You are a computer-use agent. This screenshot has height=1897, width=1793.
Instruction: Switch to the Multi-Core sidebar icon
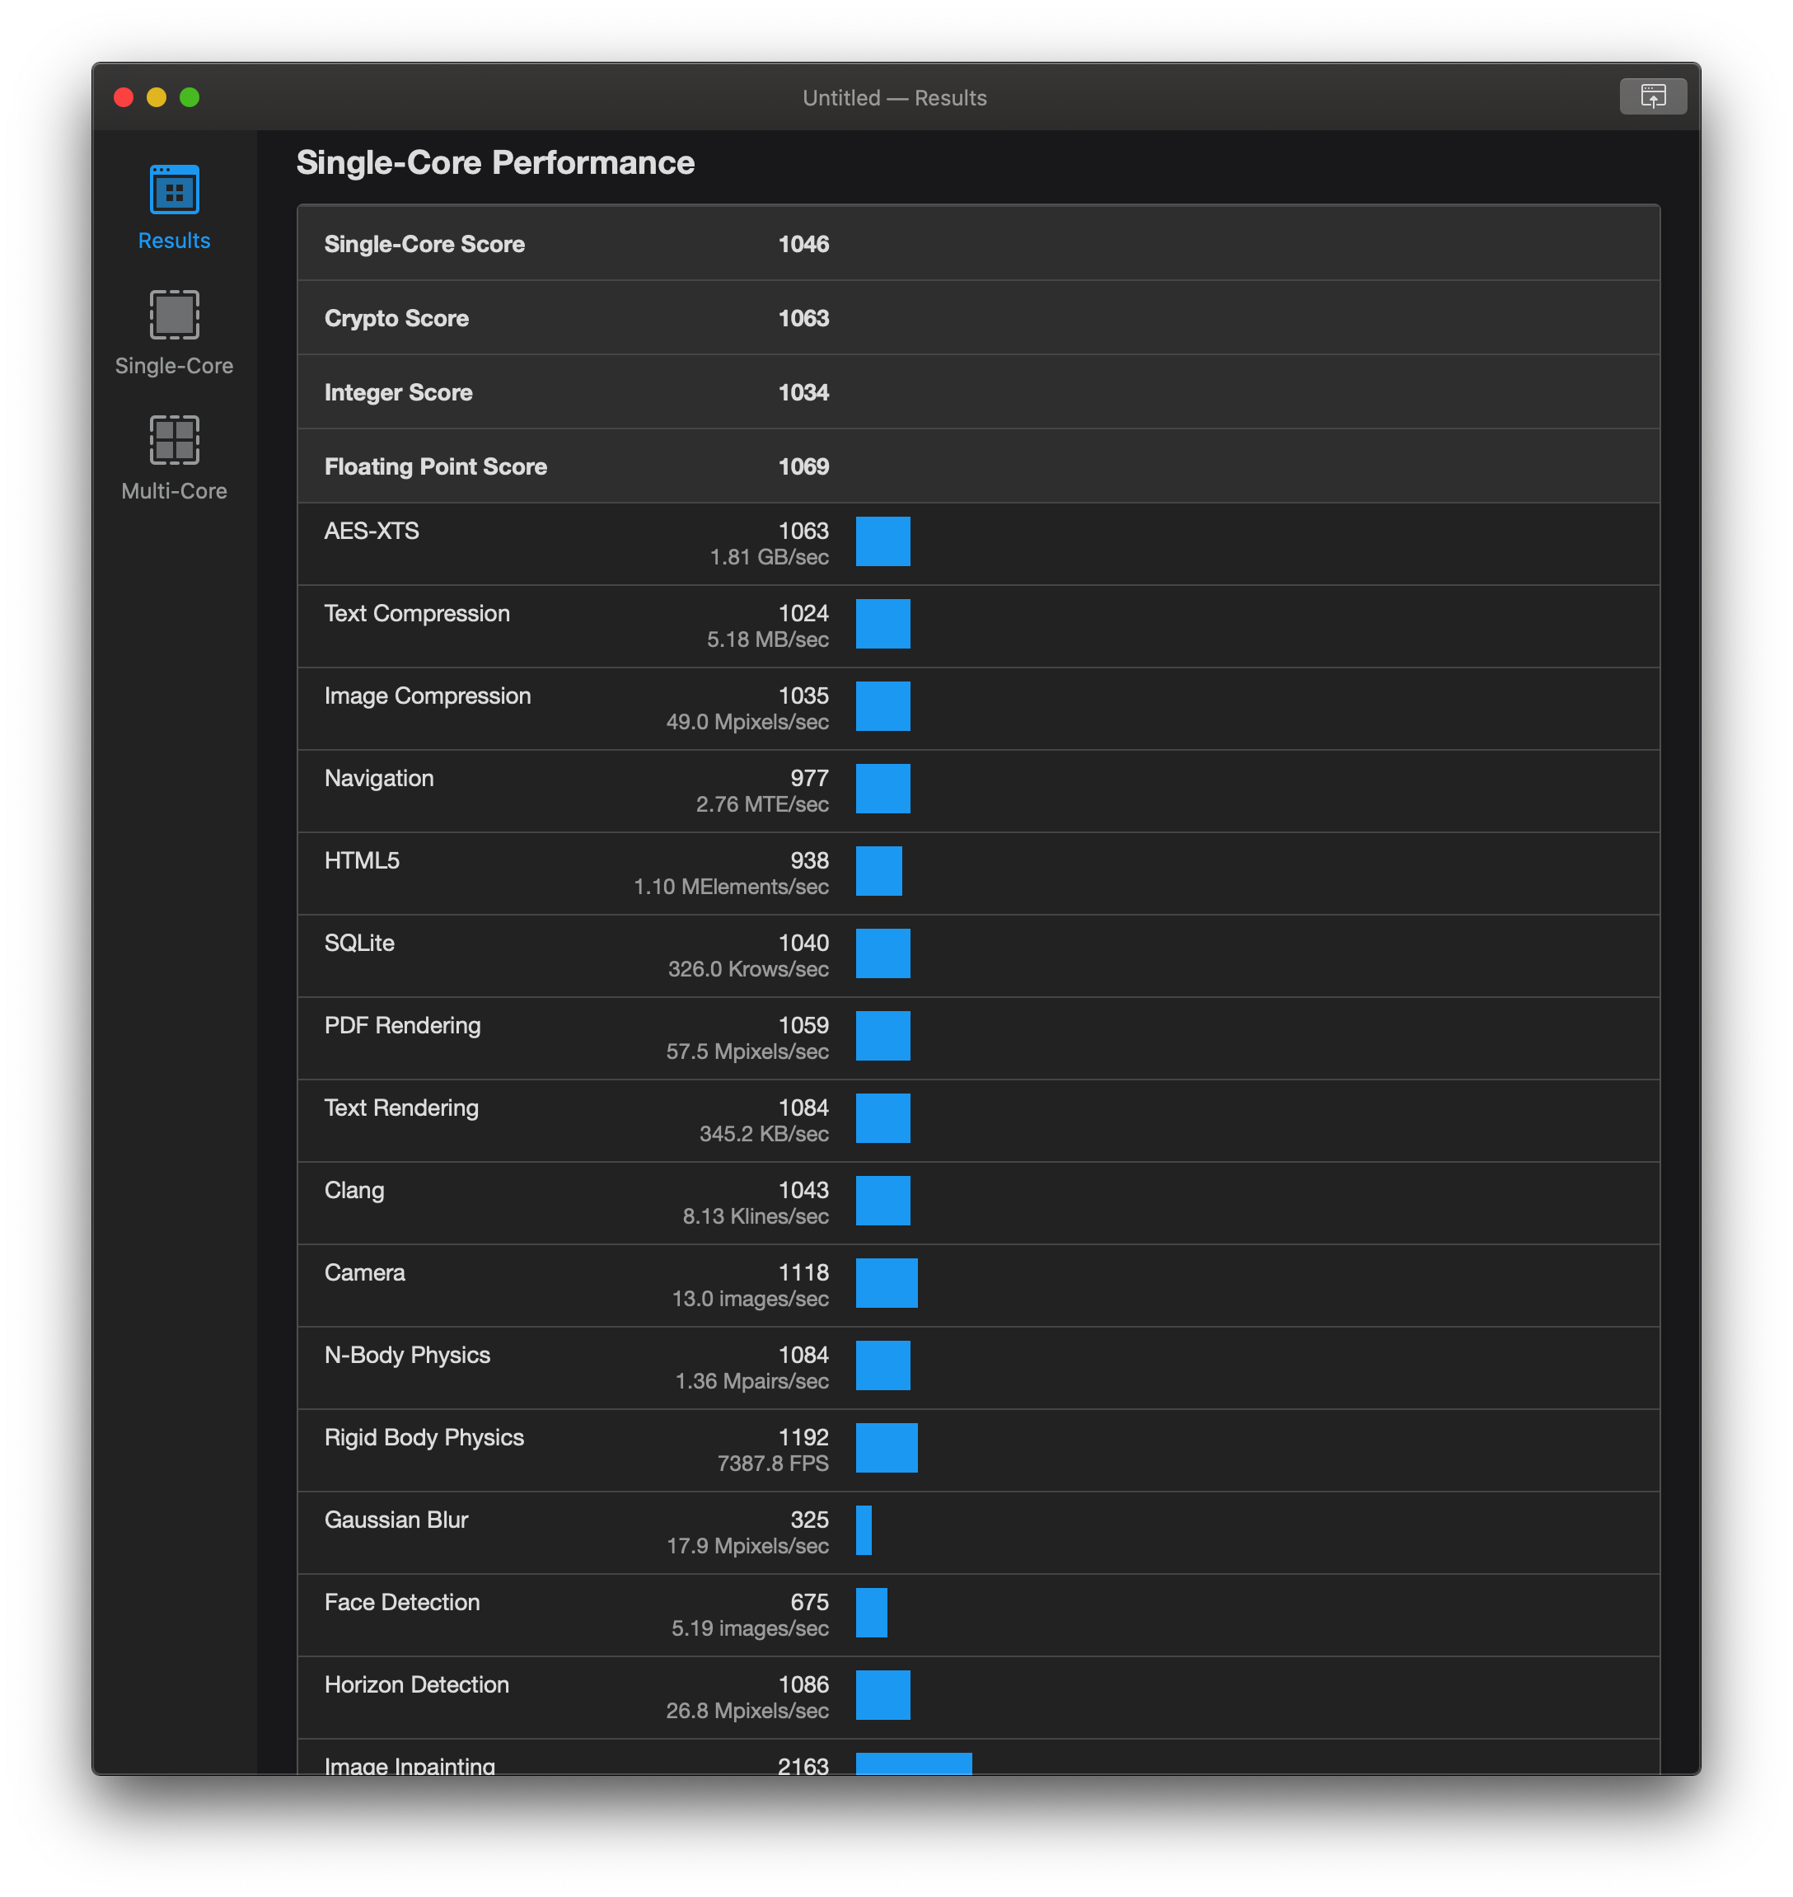click(x=174, y=439)
